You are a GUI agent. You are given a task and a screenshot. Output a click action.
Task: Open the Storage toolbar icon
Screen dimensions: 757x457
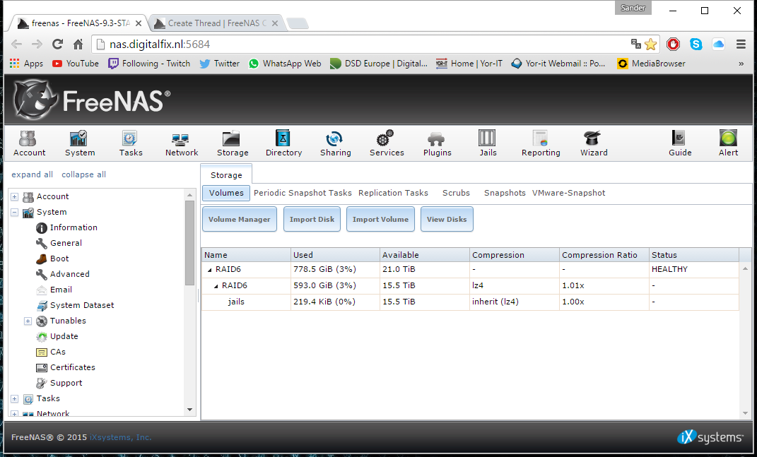(x=233, y=143)
